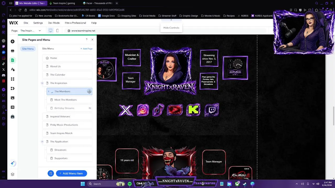Open the Add Apps grid icon
This screenshot has width=335, height=188.
coord(13,79)
